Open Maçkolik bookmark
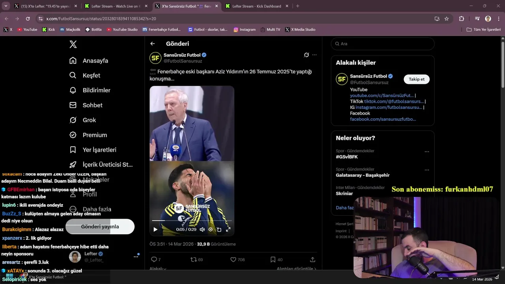Image resolution: width=505 pixels, height=284 pixels. (x=70, y=30)
